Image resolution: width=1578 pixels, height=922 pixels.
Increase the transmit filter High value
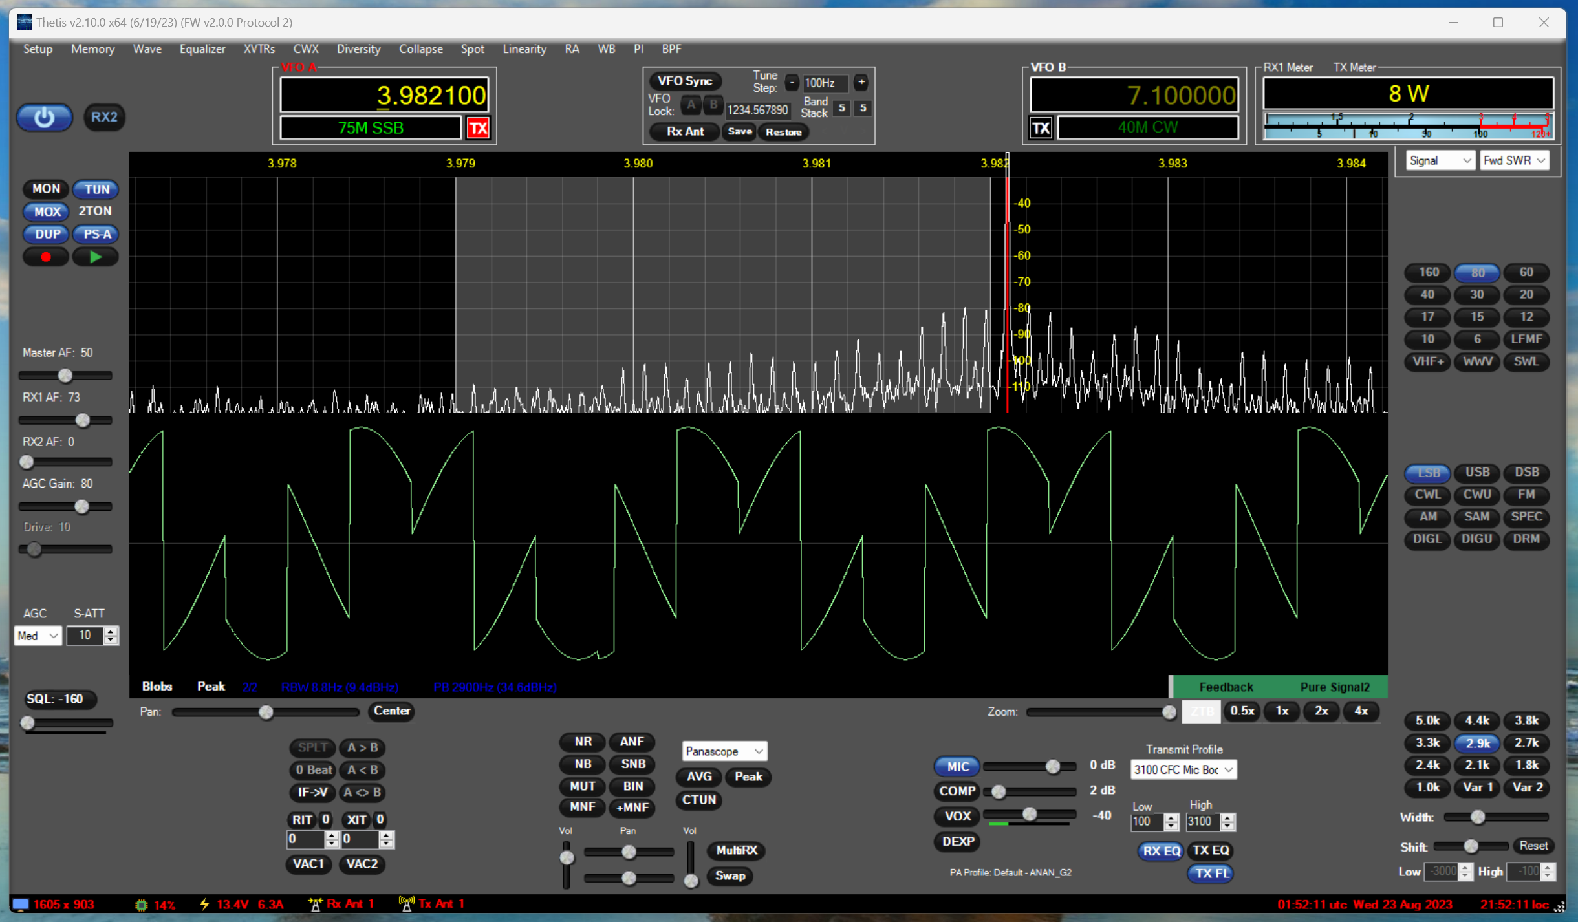[1227, 817]
